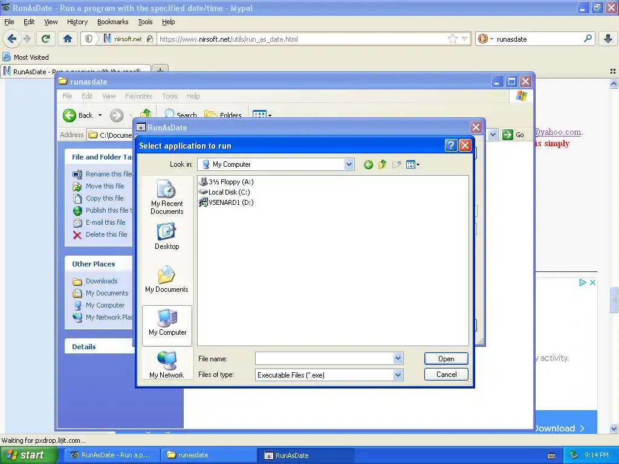
Task: Expand Explorer address bar dropdown
Action: tap(493, 135)
